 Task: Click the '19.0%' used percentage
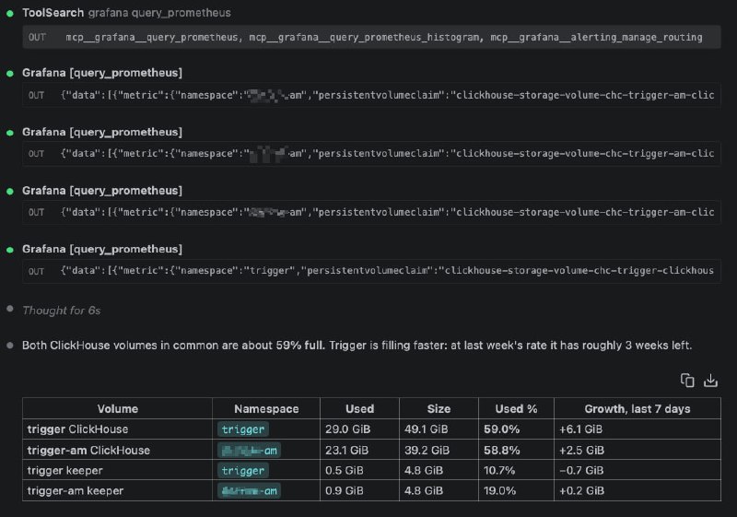point(499,490)
